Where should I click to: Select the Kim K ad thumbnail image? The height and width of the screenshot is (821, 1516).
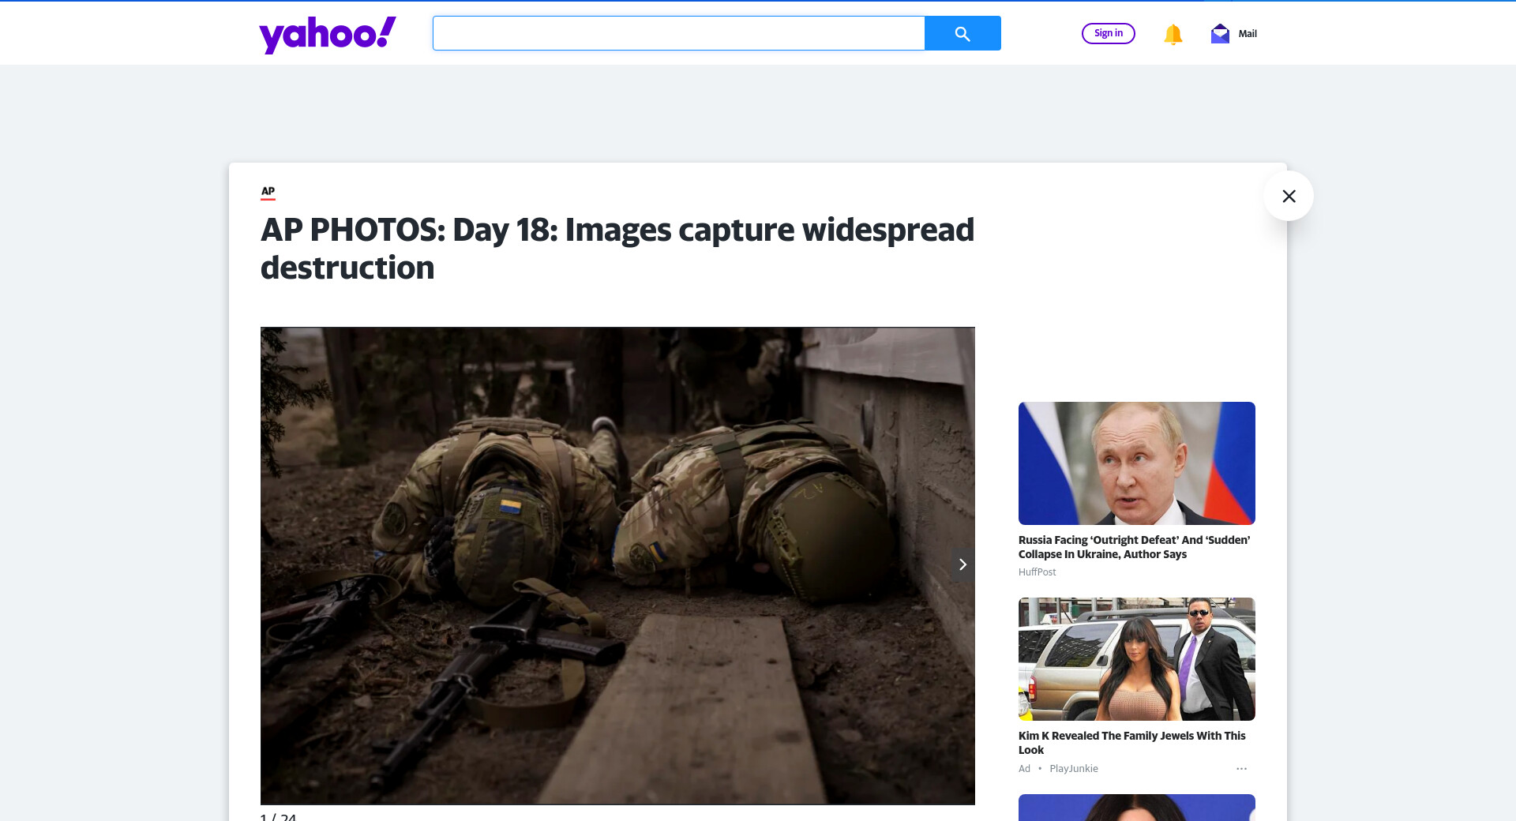1136,659
